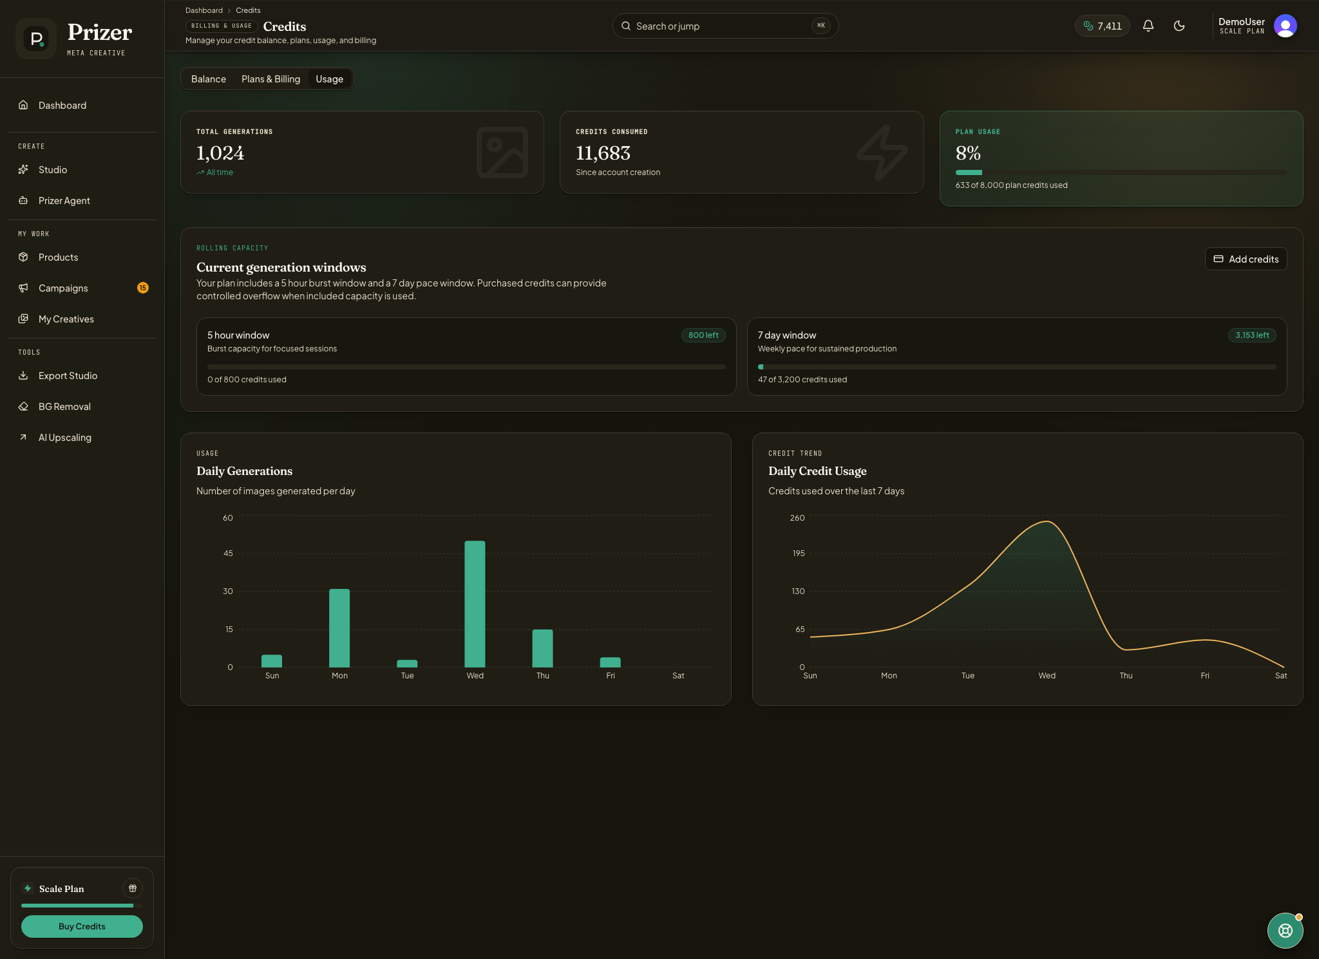
Task: Open Campaigns in sidebar
Action: click(82, 288)
